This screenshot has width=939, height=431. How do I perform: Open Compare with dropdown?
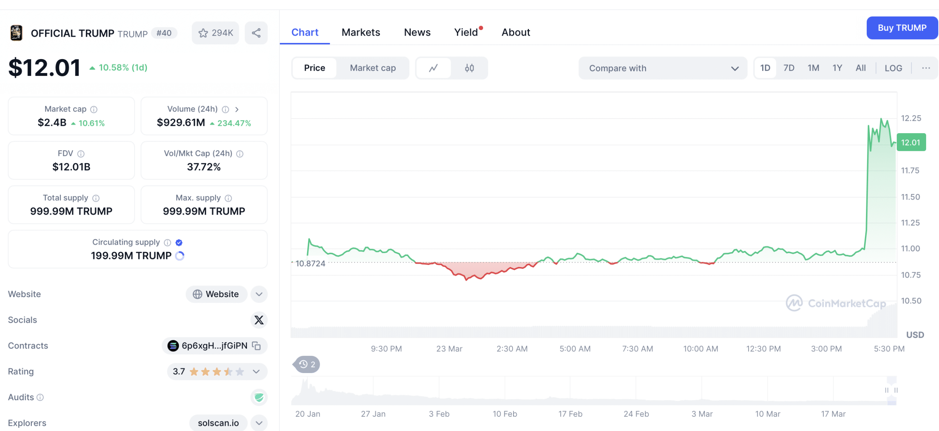coord(663,68)
